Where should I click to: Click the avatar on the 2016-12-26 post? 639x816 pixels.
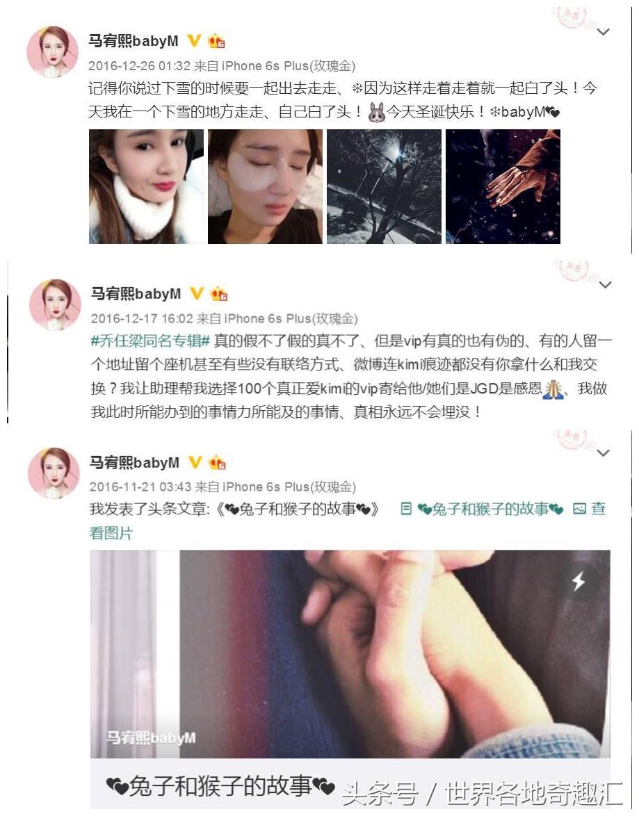tap(52, 52)
